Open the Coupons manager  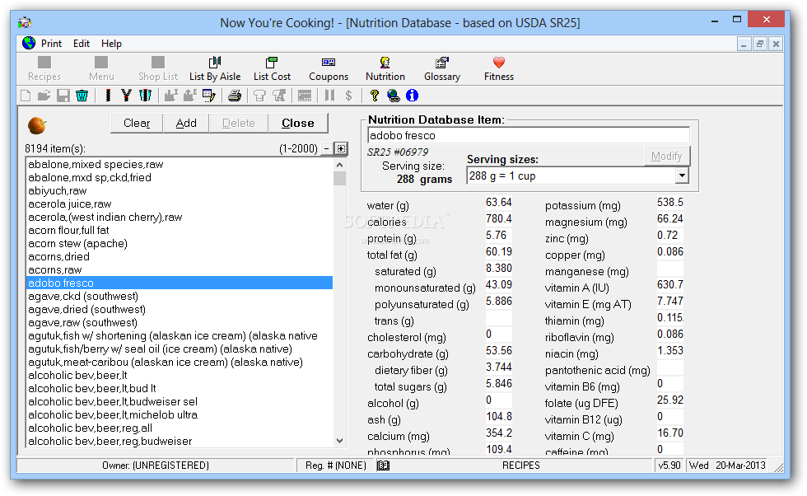[329, 69]
